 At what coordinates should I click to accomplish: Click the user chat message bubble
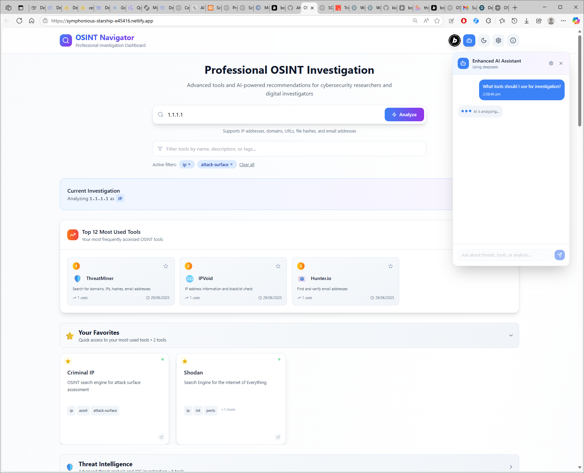click(x=522, y=90)
